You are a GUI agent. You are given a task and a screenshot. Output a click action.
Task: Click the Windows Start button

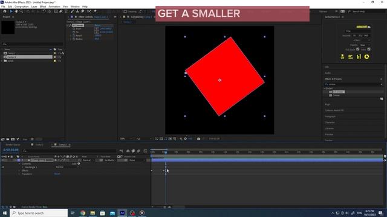(5, 213)
